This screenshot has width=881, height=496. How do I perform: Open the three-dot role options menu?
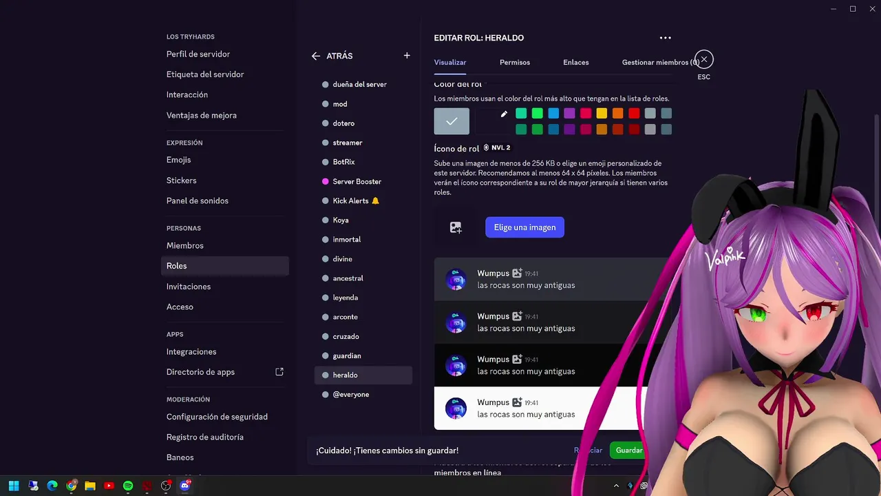[665, 38]
